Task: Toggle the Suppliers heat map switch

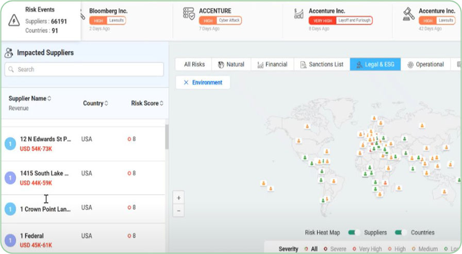Action: coord(354,232)
